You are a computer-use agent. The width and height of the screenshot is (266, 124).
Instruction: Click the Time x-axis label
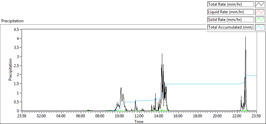[139, 122]
